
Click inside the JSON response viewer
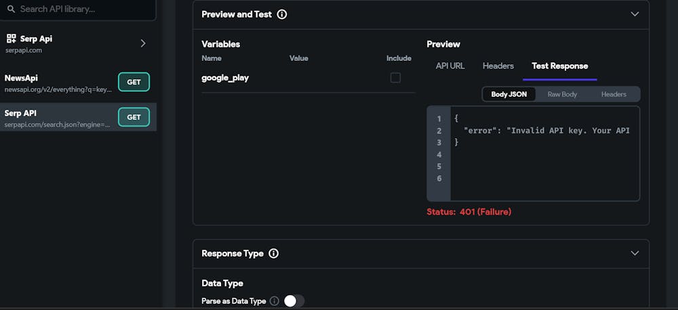coord(542,162)
